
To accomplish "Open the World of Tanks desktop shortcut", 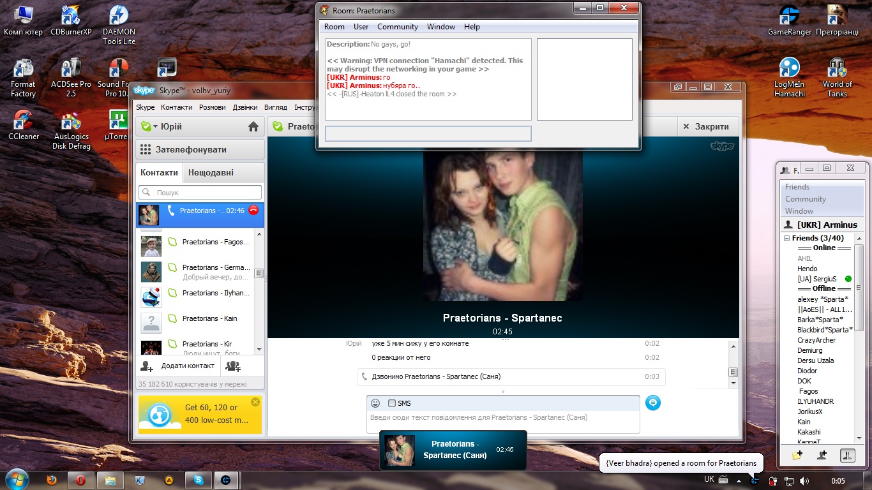I will (x=837, y=78).
